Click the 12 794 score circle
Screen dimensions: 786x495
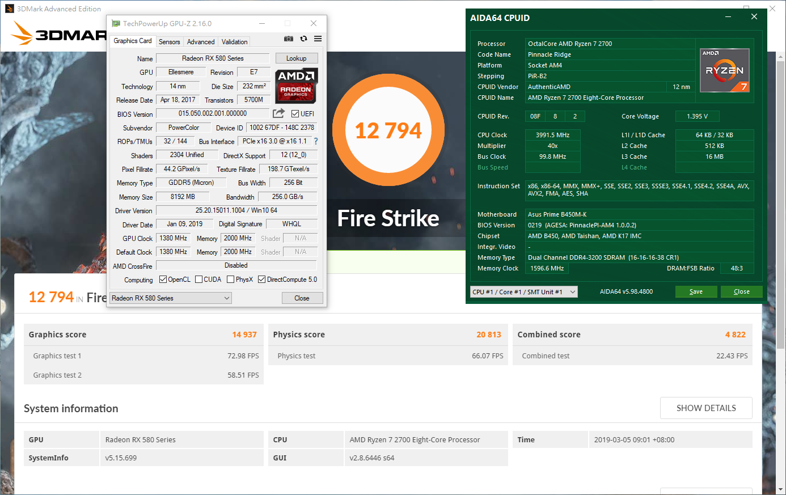[388, 130]
